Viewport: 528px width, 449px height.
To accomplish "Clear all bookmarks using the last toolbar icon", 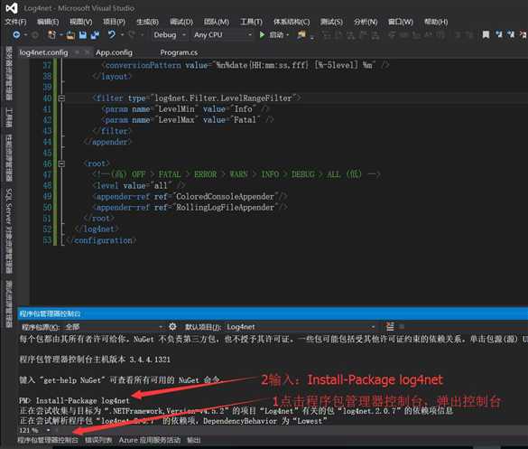I will (x=523, y=34).
